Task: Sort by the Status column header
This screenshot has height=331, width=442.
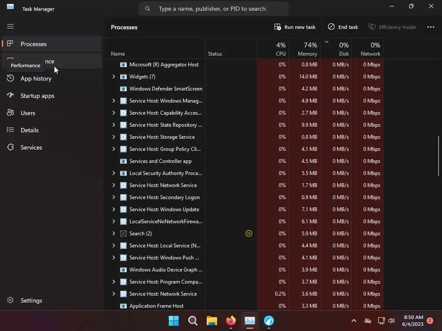Action: pyautogui.click(x=231, y=49)
